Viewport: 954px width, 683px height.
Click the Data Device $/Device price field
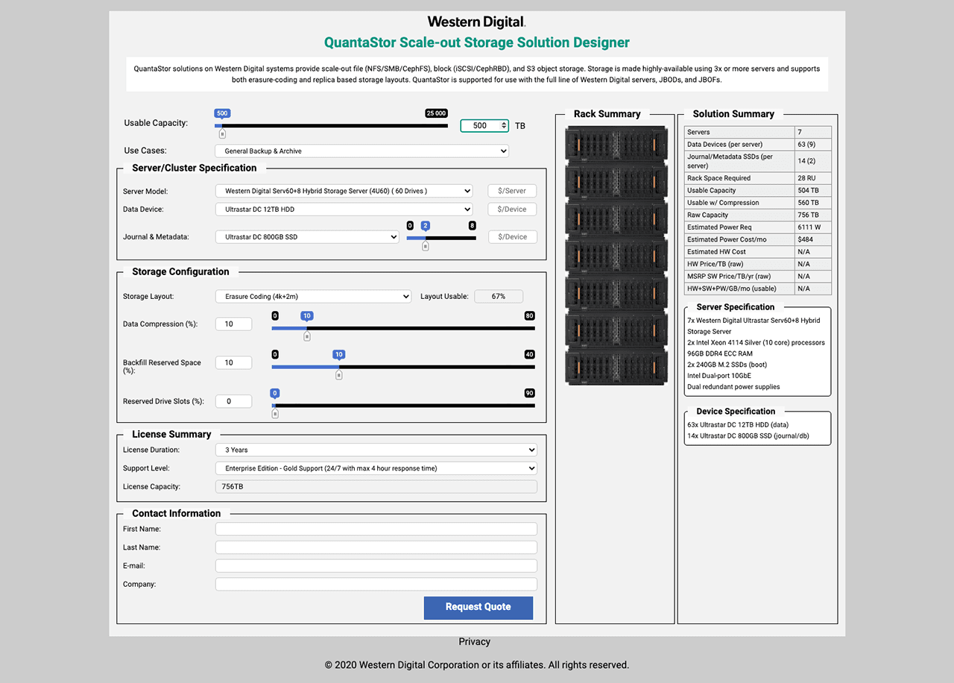tap(512, 210)
